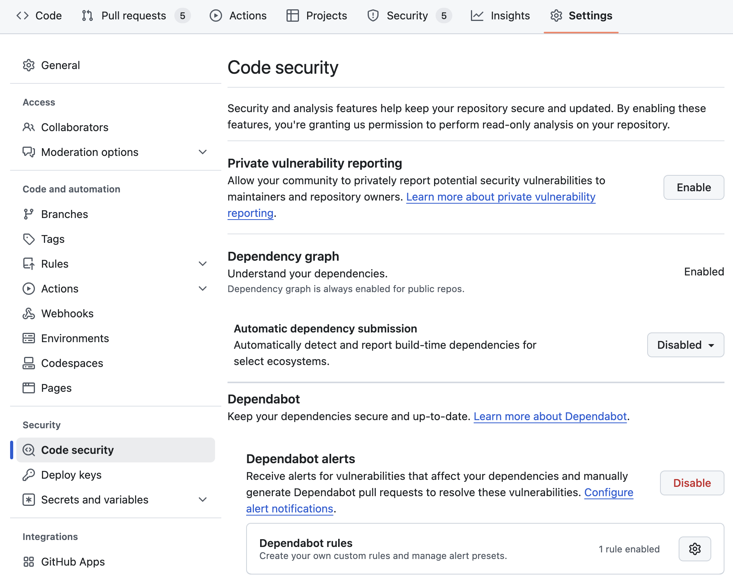Select Deploy keys in sidebar

pyautogui.click(x=71, y=475)
